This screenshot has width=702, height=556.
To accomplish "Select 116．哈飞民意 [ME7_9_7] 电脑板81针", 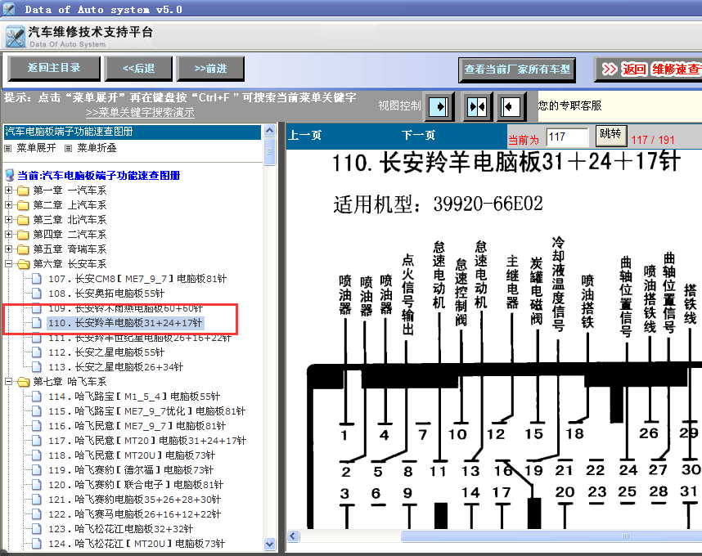I will tap(137, 426).
